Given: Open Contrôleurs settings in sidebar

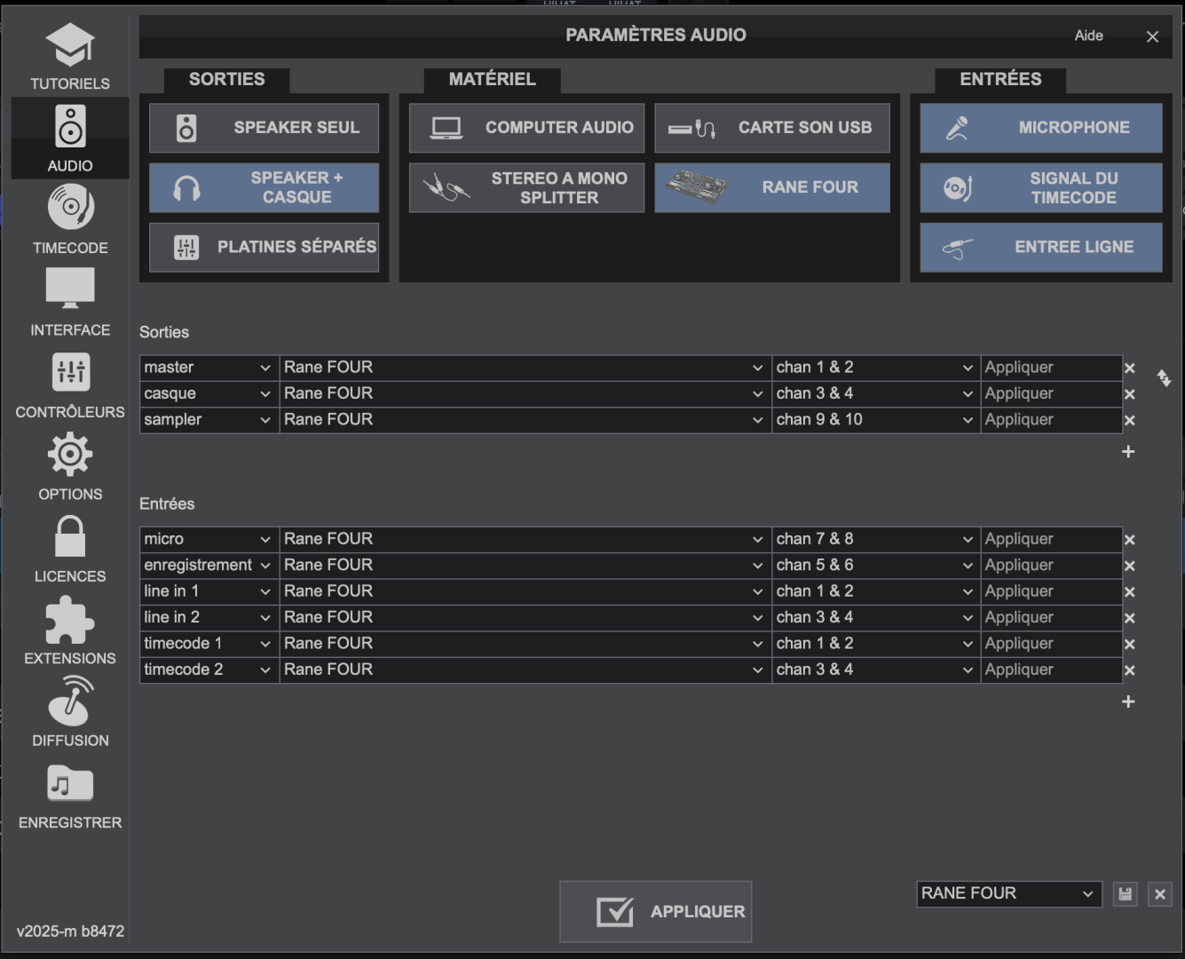Looking at the screenshot, I should [70, 384].
